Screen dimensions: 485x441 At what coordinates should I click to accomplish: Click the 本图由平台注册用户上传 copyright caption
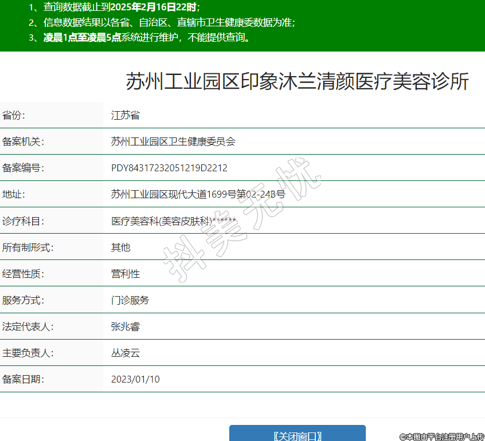tap(441, 436)
